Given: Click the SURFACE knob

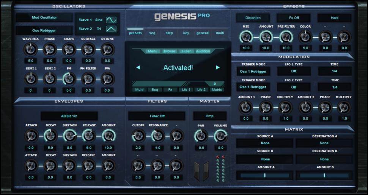Looking at the screenshot, I should (x=88, y=50).
